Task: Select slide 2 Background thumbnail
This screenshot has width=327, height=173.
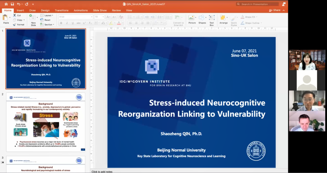Action: click(x=46, y=122)
